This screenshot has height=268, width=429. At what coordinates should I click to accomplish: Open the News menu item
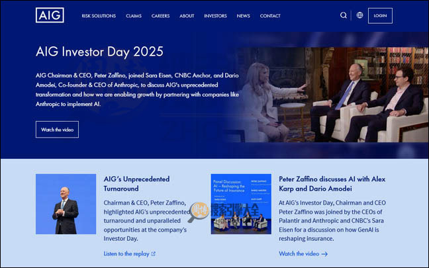coord(243,16)
